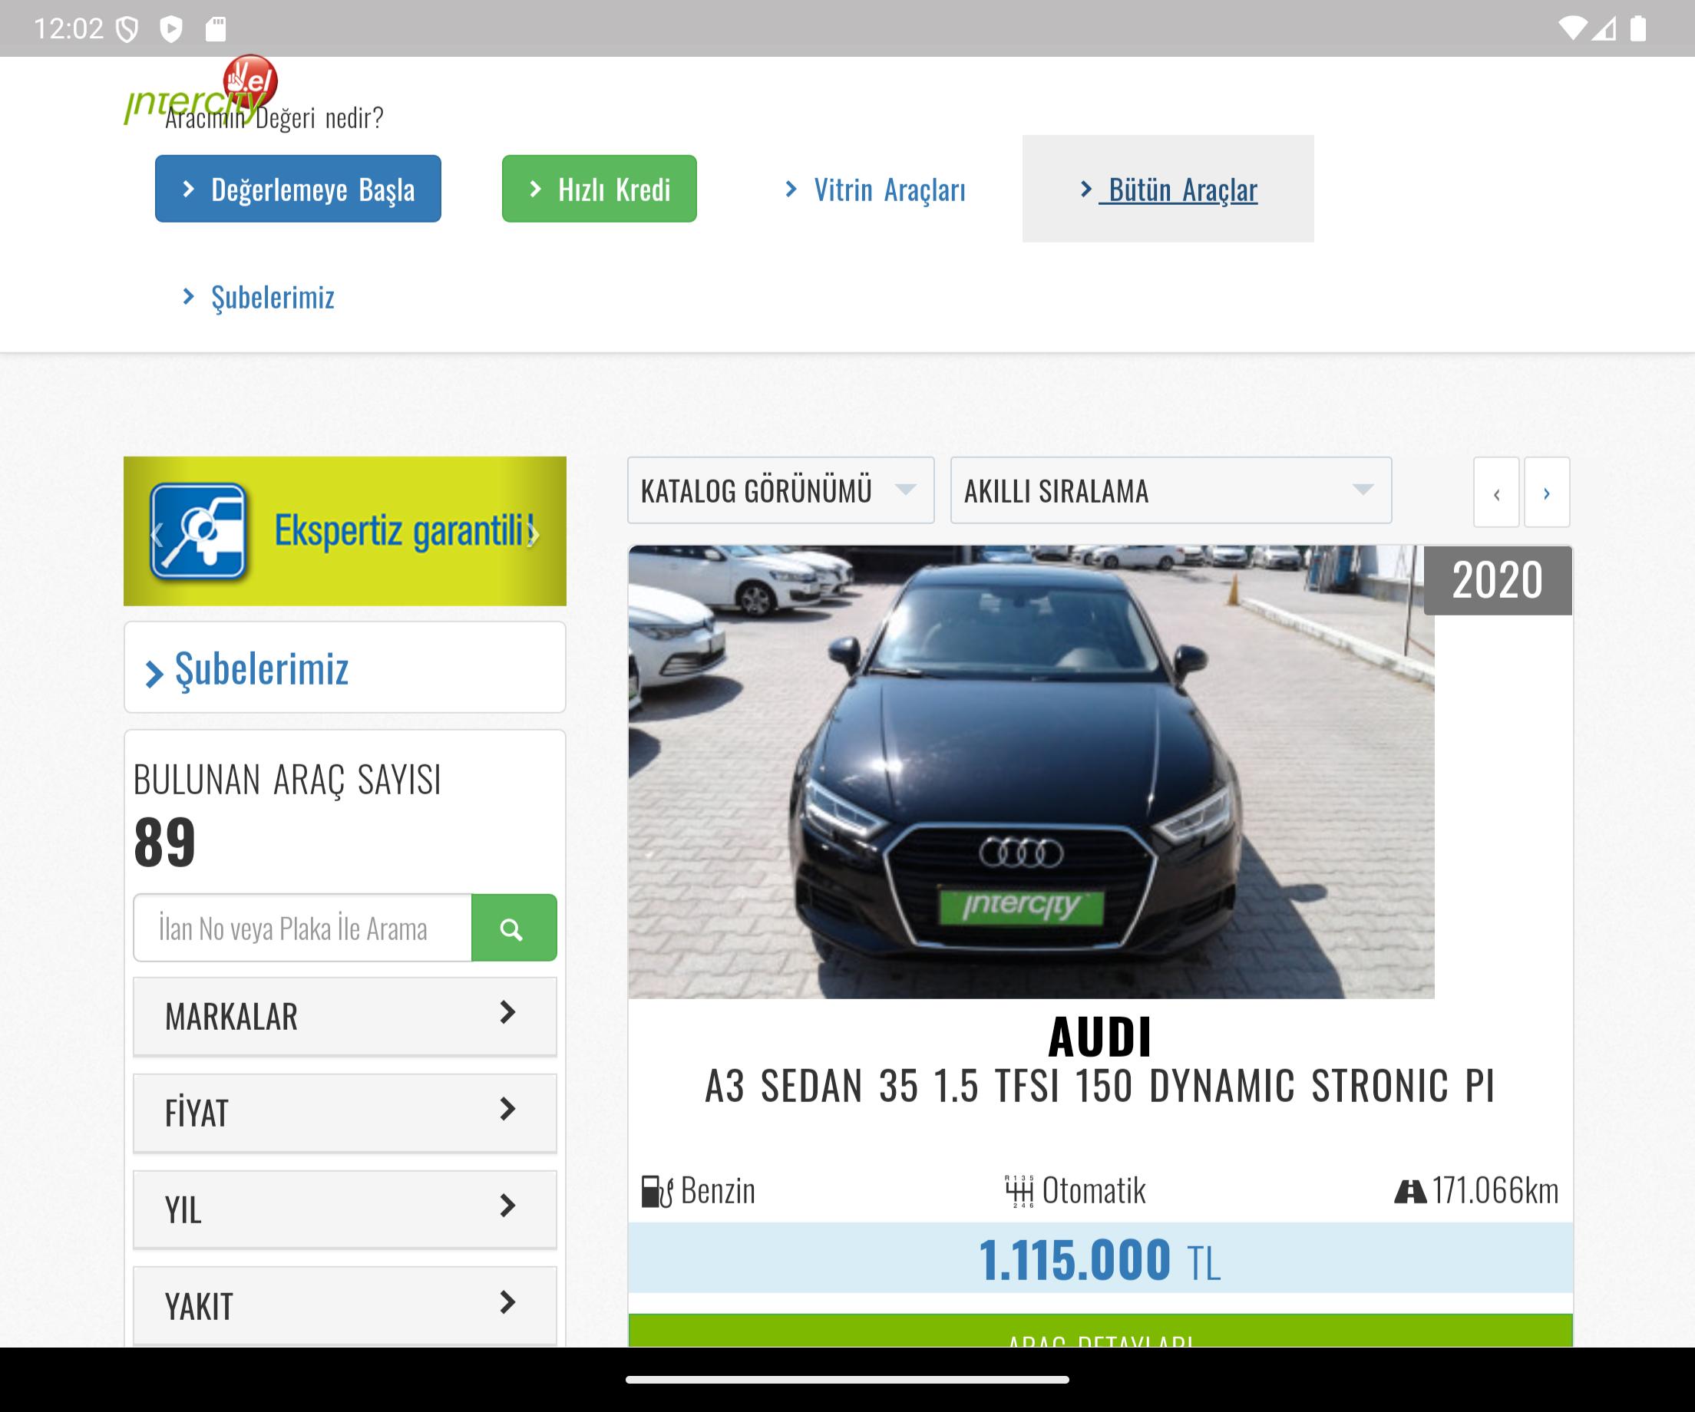The height and width of the screenshot is (1412, 1695).
Task: Click the Otomatik gearbox icon
Action: point(1019,1191)
